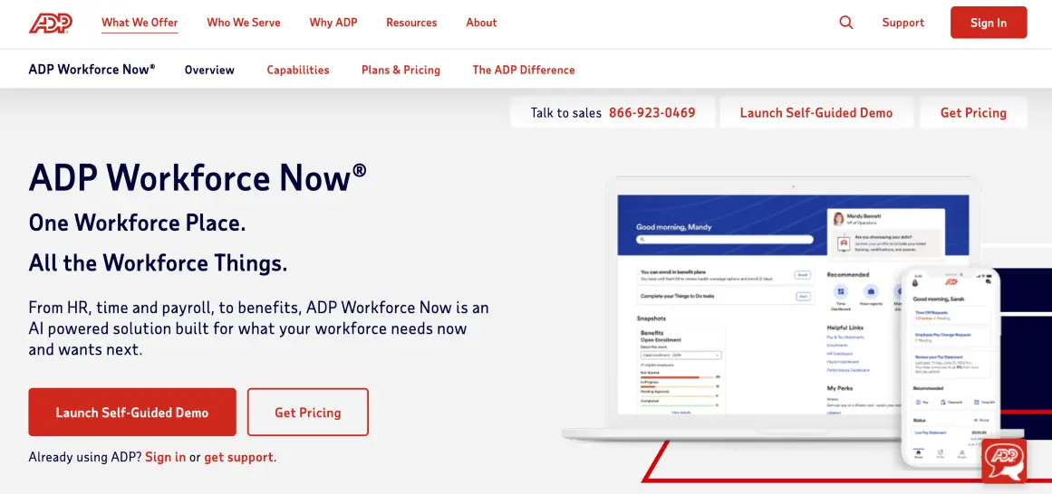Viewport: 1052px width, 494px height.
Task: Switch to the Overview tab
Action: pos(209,70)
